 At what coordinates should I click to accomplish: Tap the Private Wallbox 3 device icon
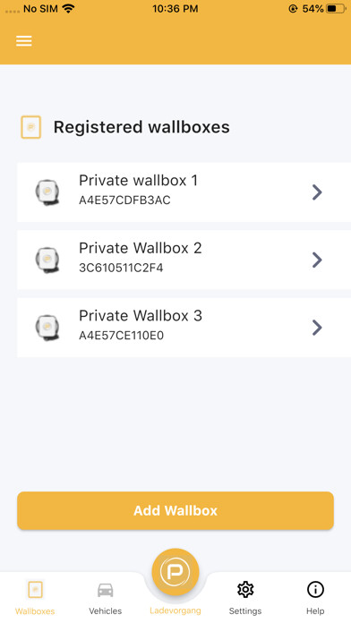47,328
